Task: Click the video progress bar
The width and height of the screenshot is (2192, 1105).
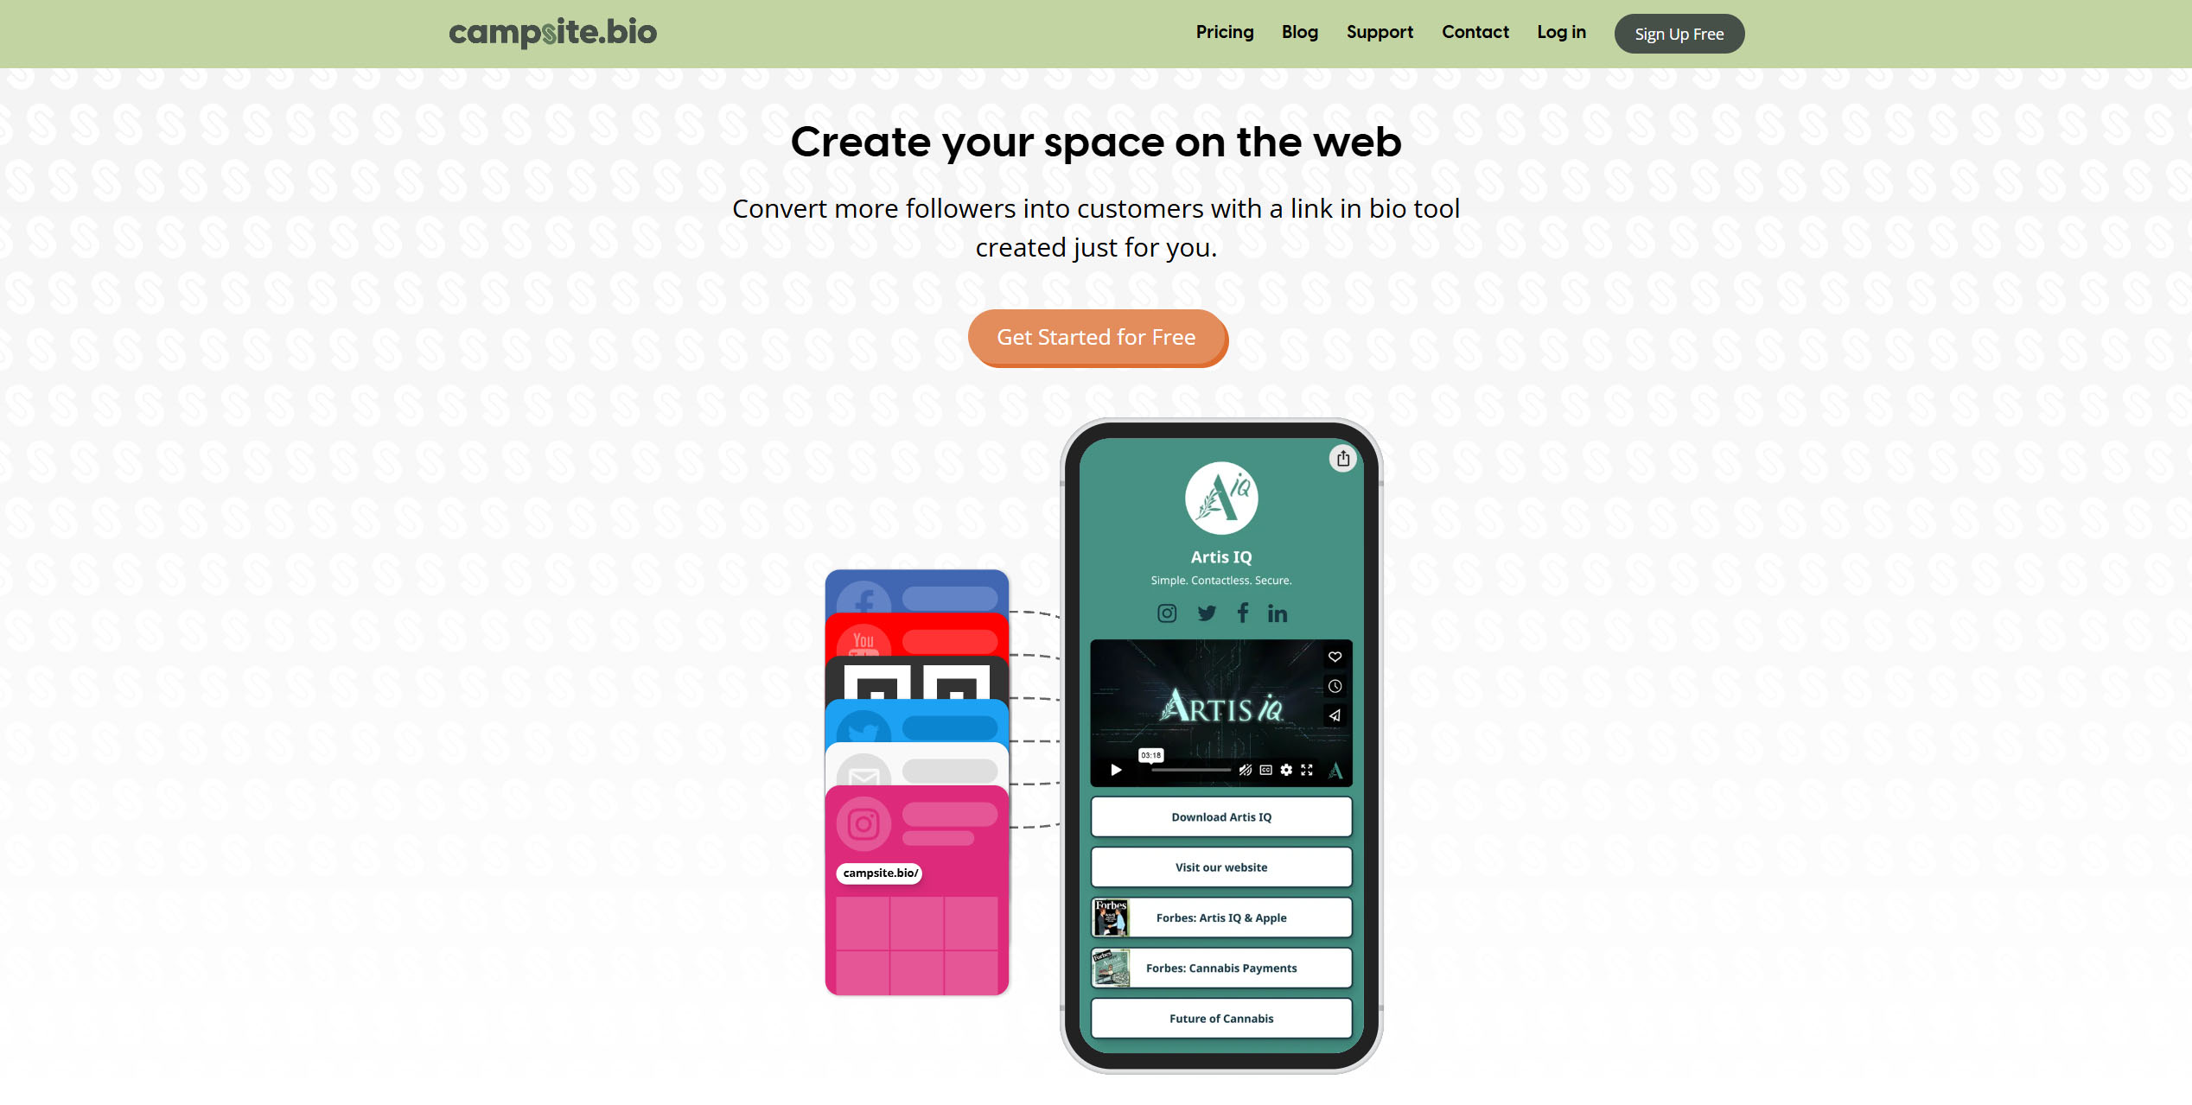Action: (x=1191, y=770)
